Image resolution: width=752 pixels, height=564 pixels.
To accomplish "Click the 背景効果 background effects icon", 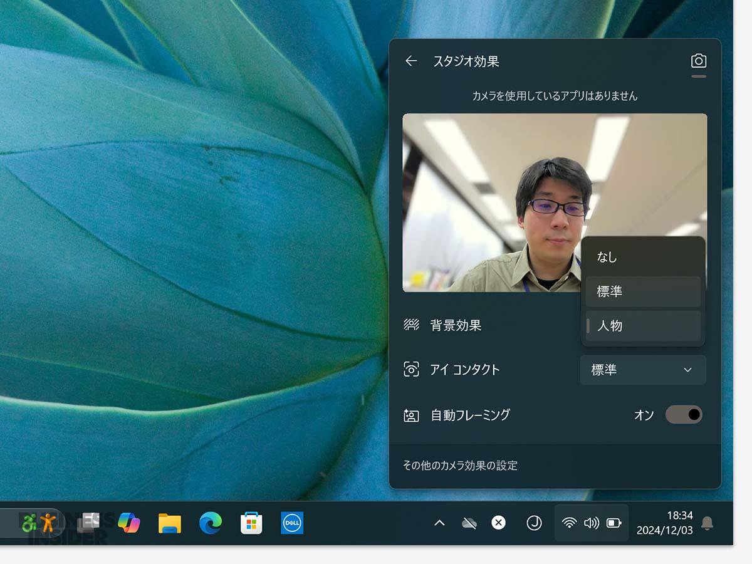I will [412, 325].
